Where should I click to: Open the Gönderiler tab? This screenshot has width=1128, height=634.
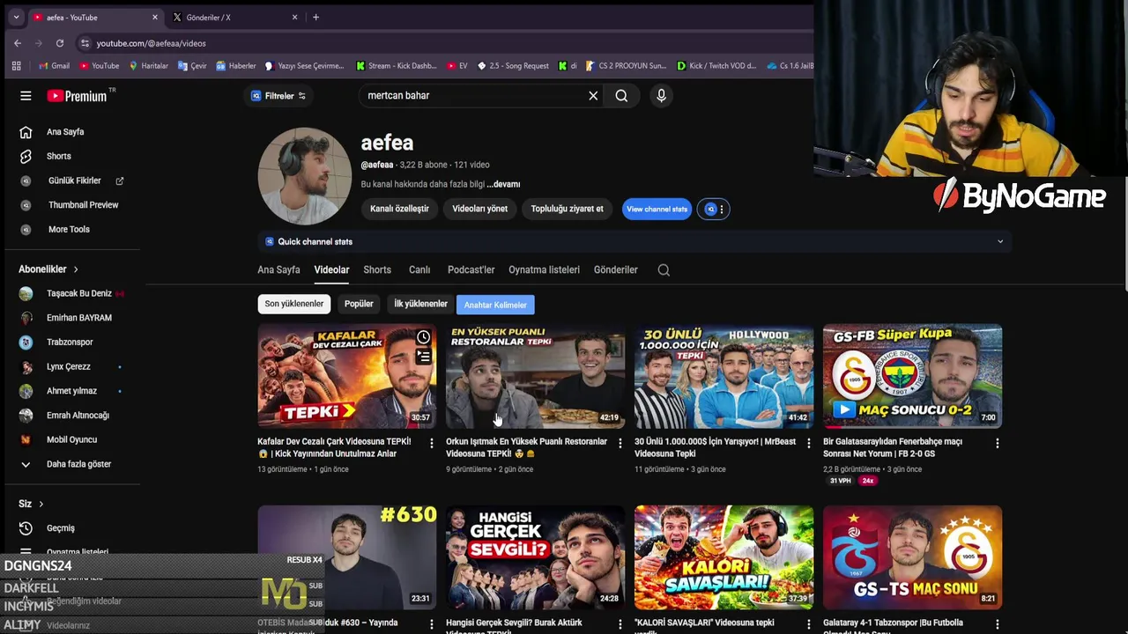pos(615,269)
